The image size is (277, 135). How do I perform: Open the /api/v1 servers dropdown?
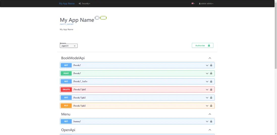click(x=69, y=46)
